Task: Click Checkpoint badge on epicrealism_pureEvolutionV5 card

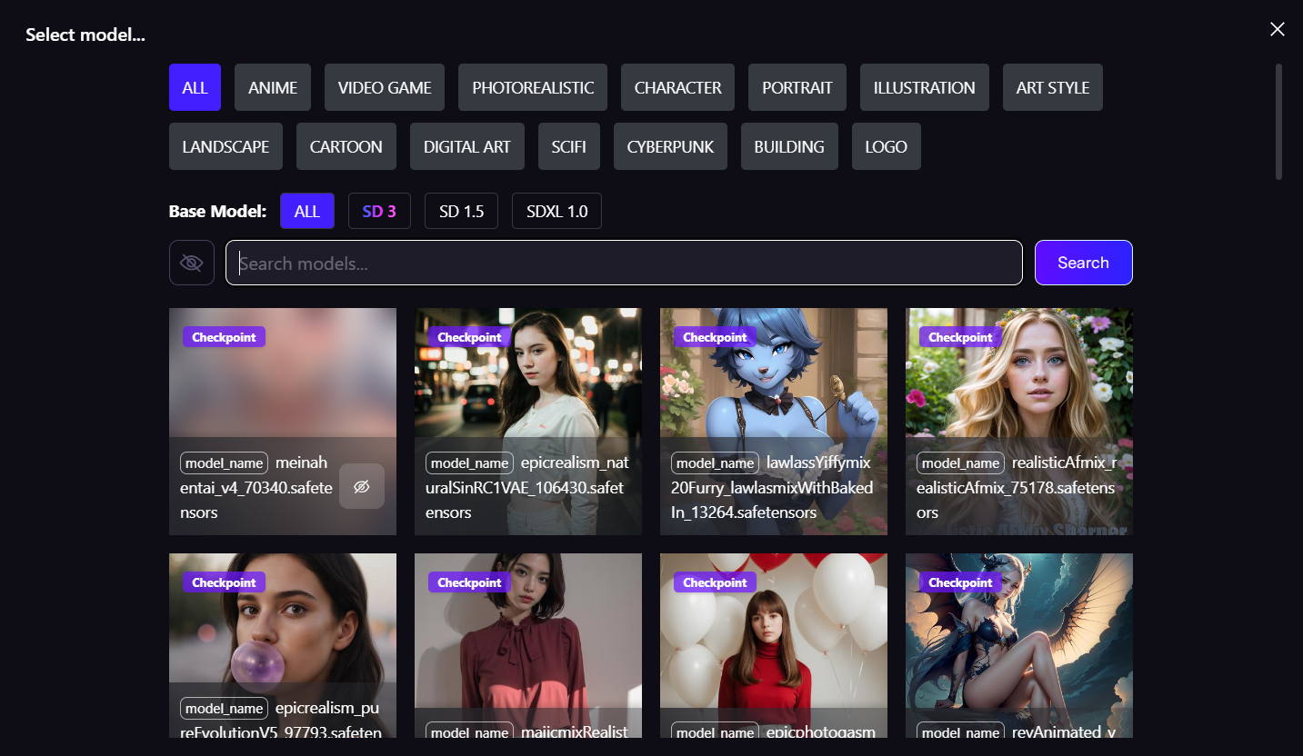Action: [x=224, y=582]
